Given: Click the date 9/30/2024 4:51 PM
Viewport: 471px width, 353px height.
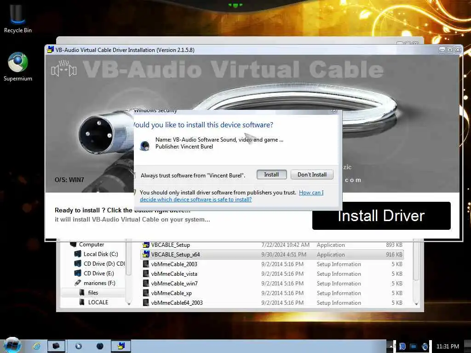Looking at the screenshot, I should tap(284, 255).
